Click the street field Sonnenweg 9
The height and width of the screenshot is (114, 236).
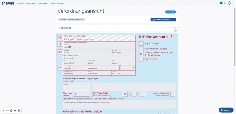[99, 57]
